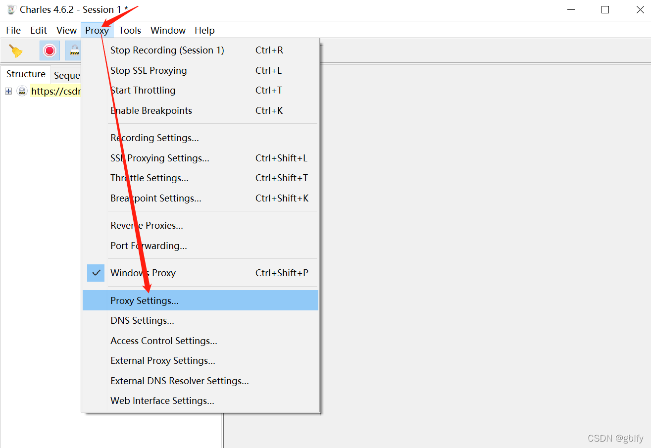Open the File menu
651x448 pixels.
pos(13,31)
